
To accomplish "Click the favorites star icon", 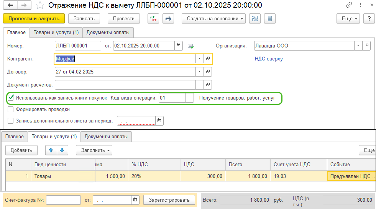I will pos(39,5).
